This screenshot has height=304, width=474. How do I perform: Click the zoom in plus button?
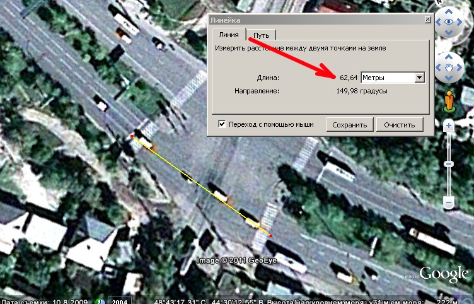(x=449, y=126)
